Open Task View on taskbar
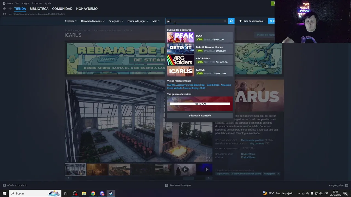 point(66,193)
